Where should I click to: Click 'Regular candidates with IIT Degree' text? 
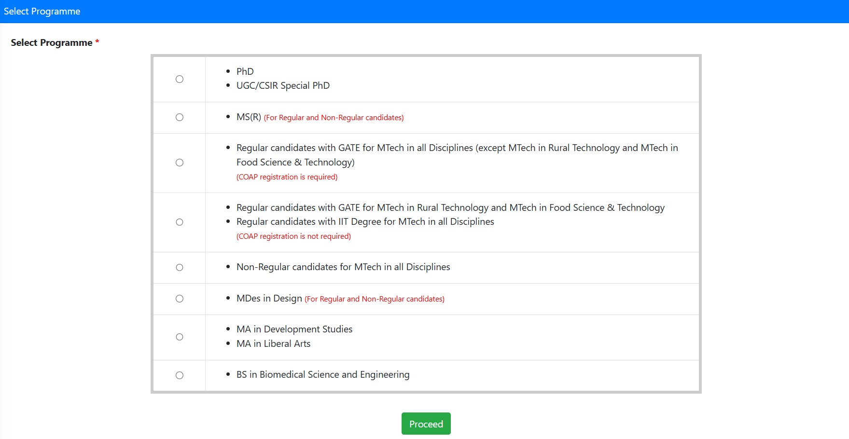365,222
